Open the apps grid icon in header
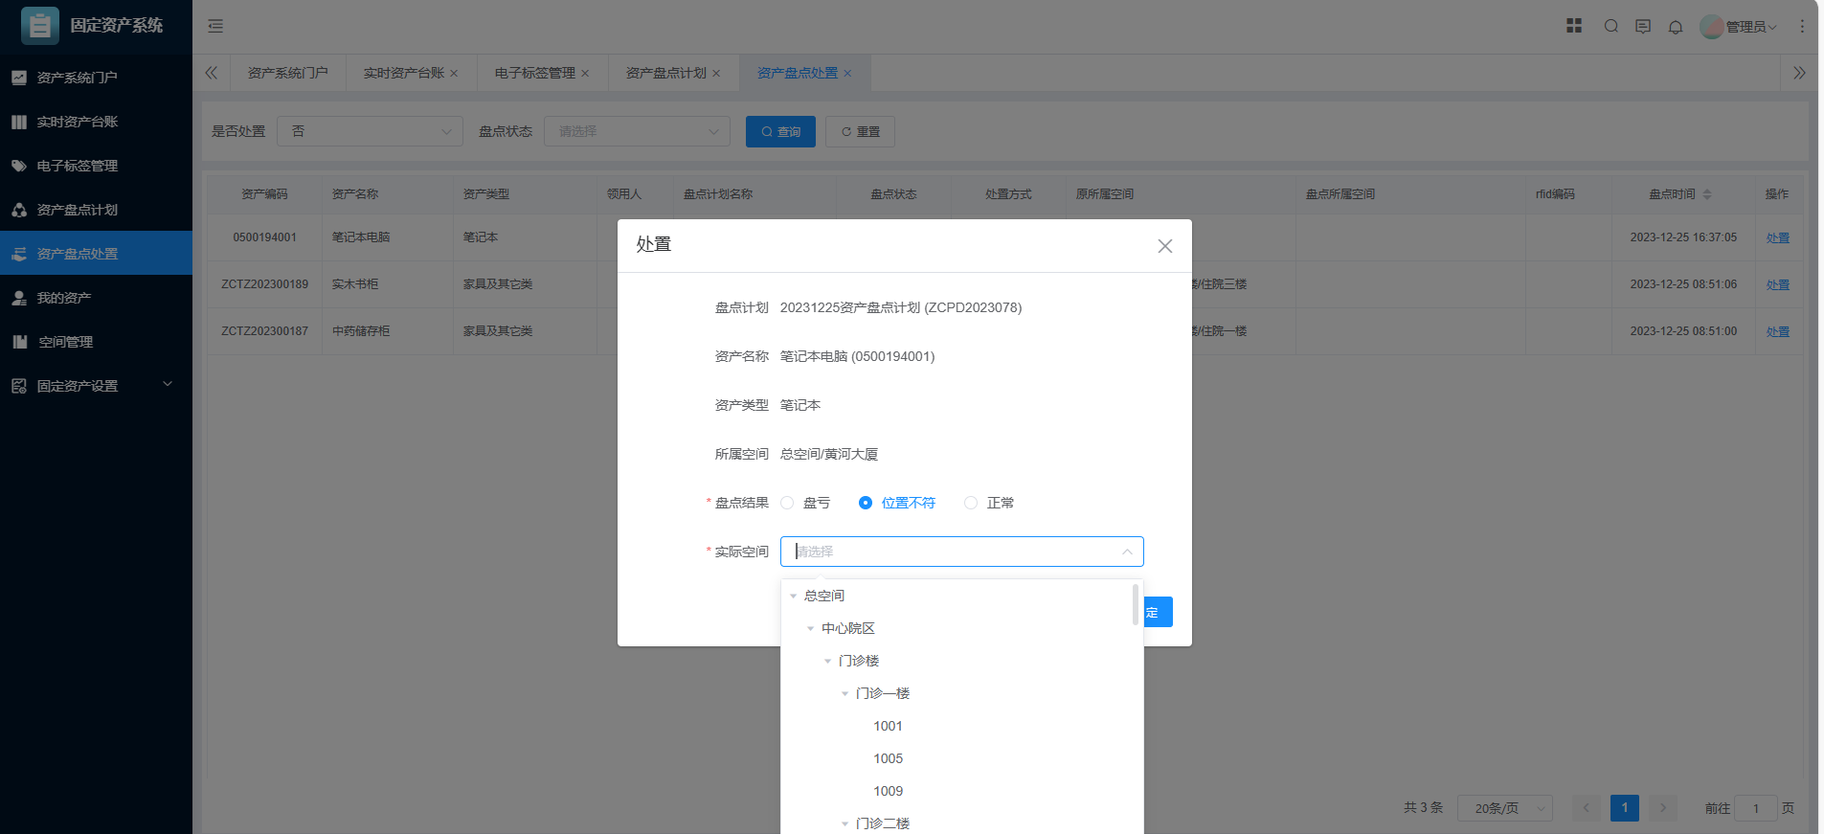 (x=1574, y=26)
